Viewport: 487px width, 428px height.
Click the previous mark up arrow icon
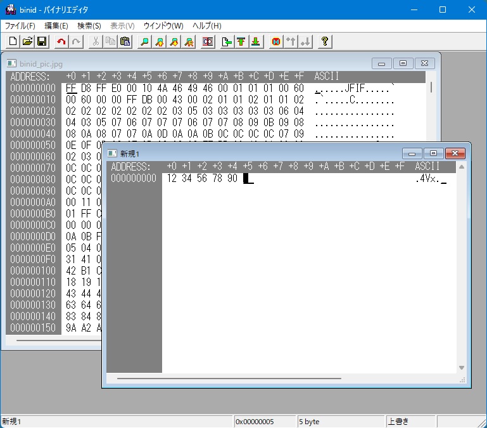click(291, 41)
